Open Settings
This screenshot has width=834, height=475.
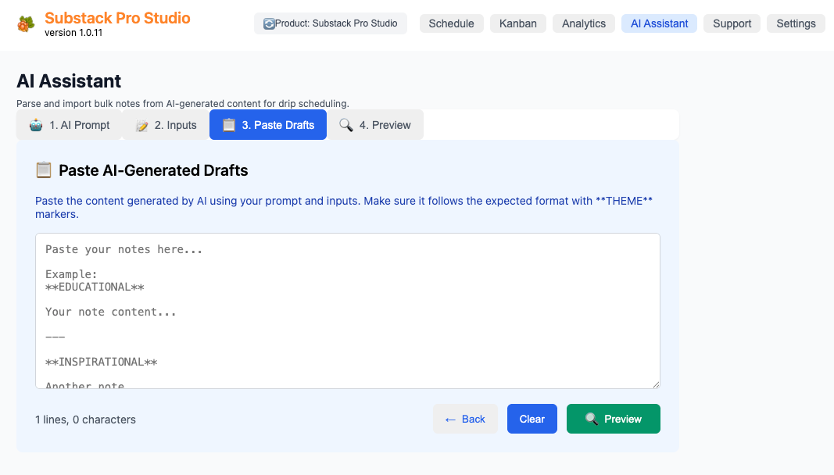796,23
